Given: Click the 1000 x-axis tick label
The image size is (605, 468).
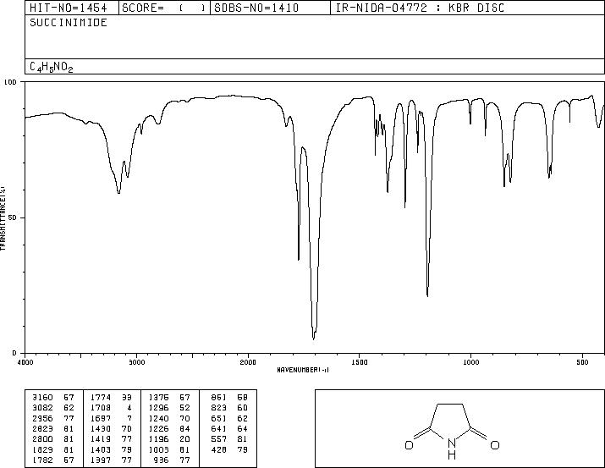Looking at the screenshot, I should [470, 362].
